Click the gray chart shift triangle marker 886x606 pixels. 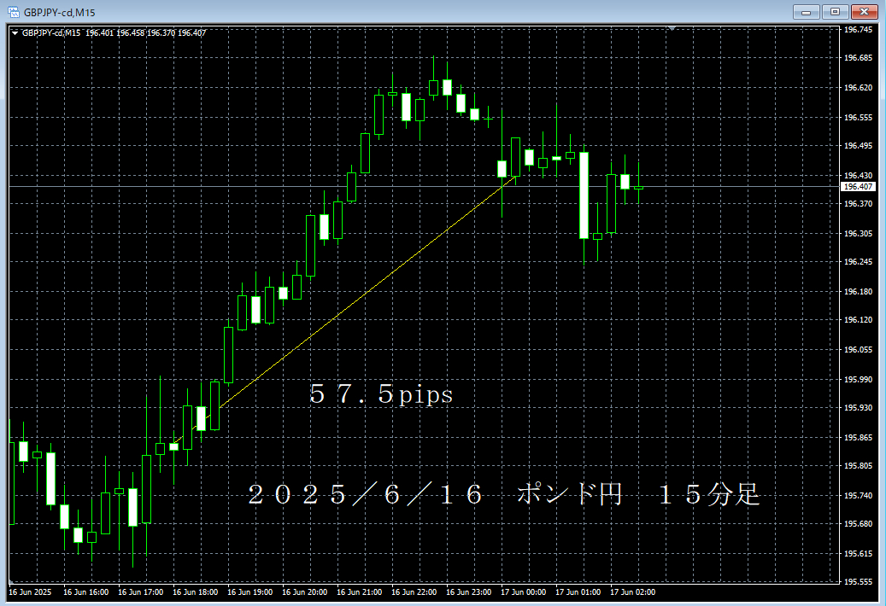point(673,29)
